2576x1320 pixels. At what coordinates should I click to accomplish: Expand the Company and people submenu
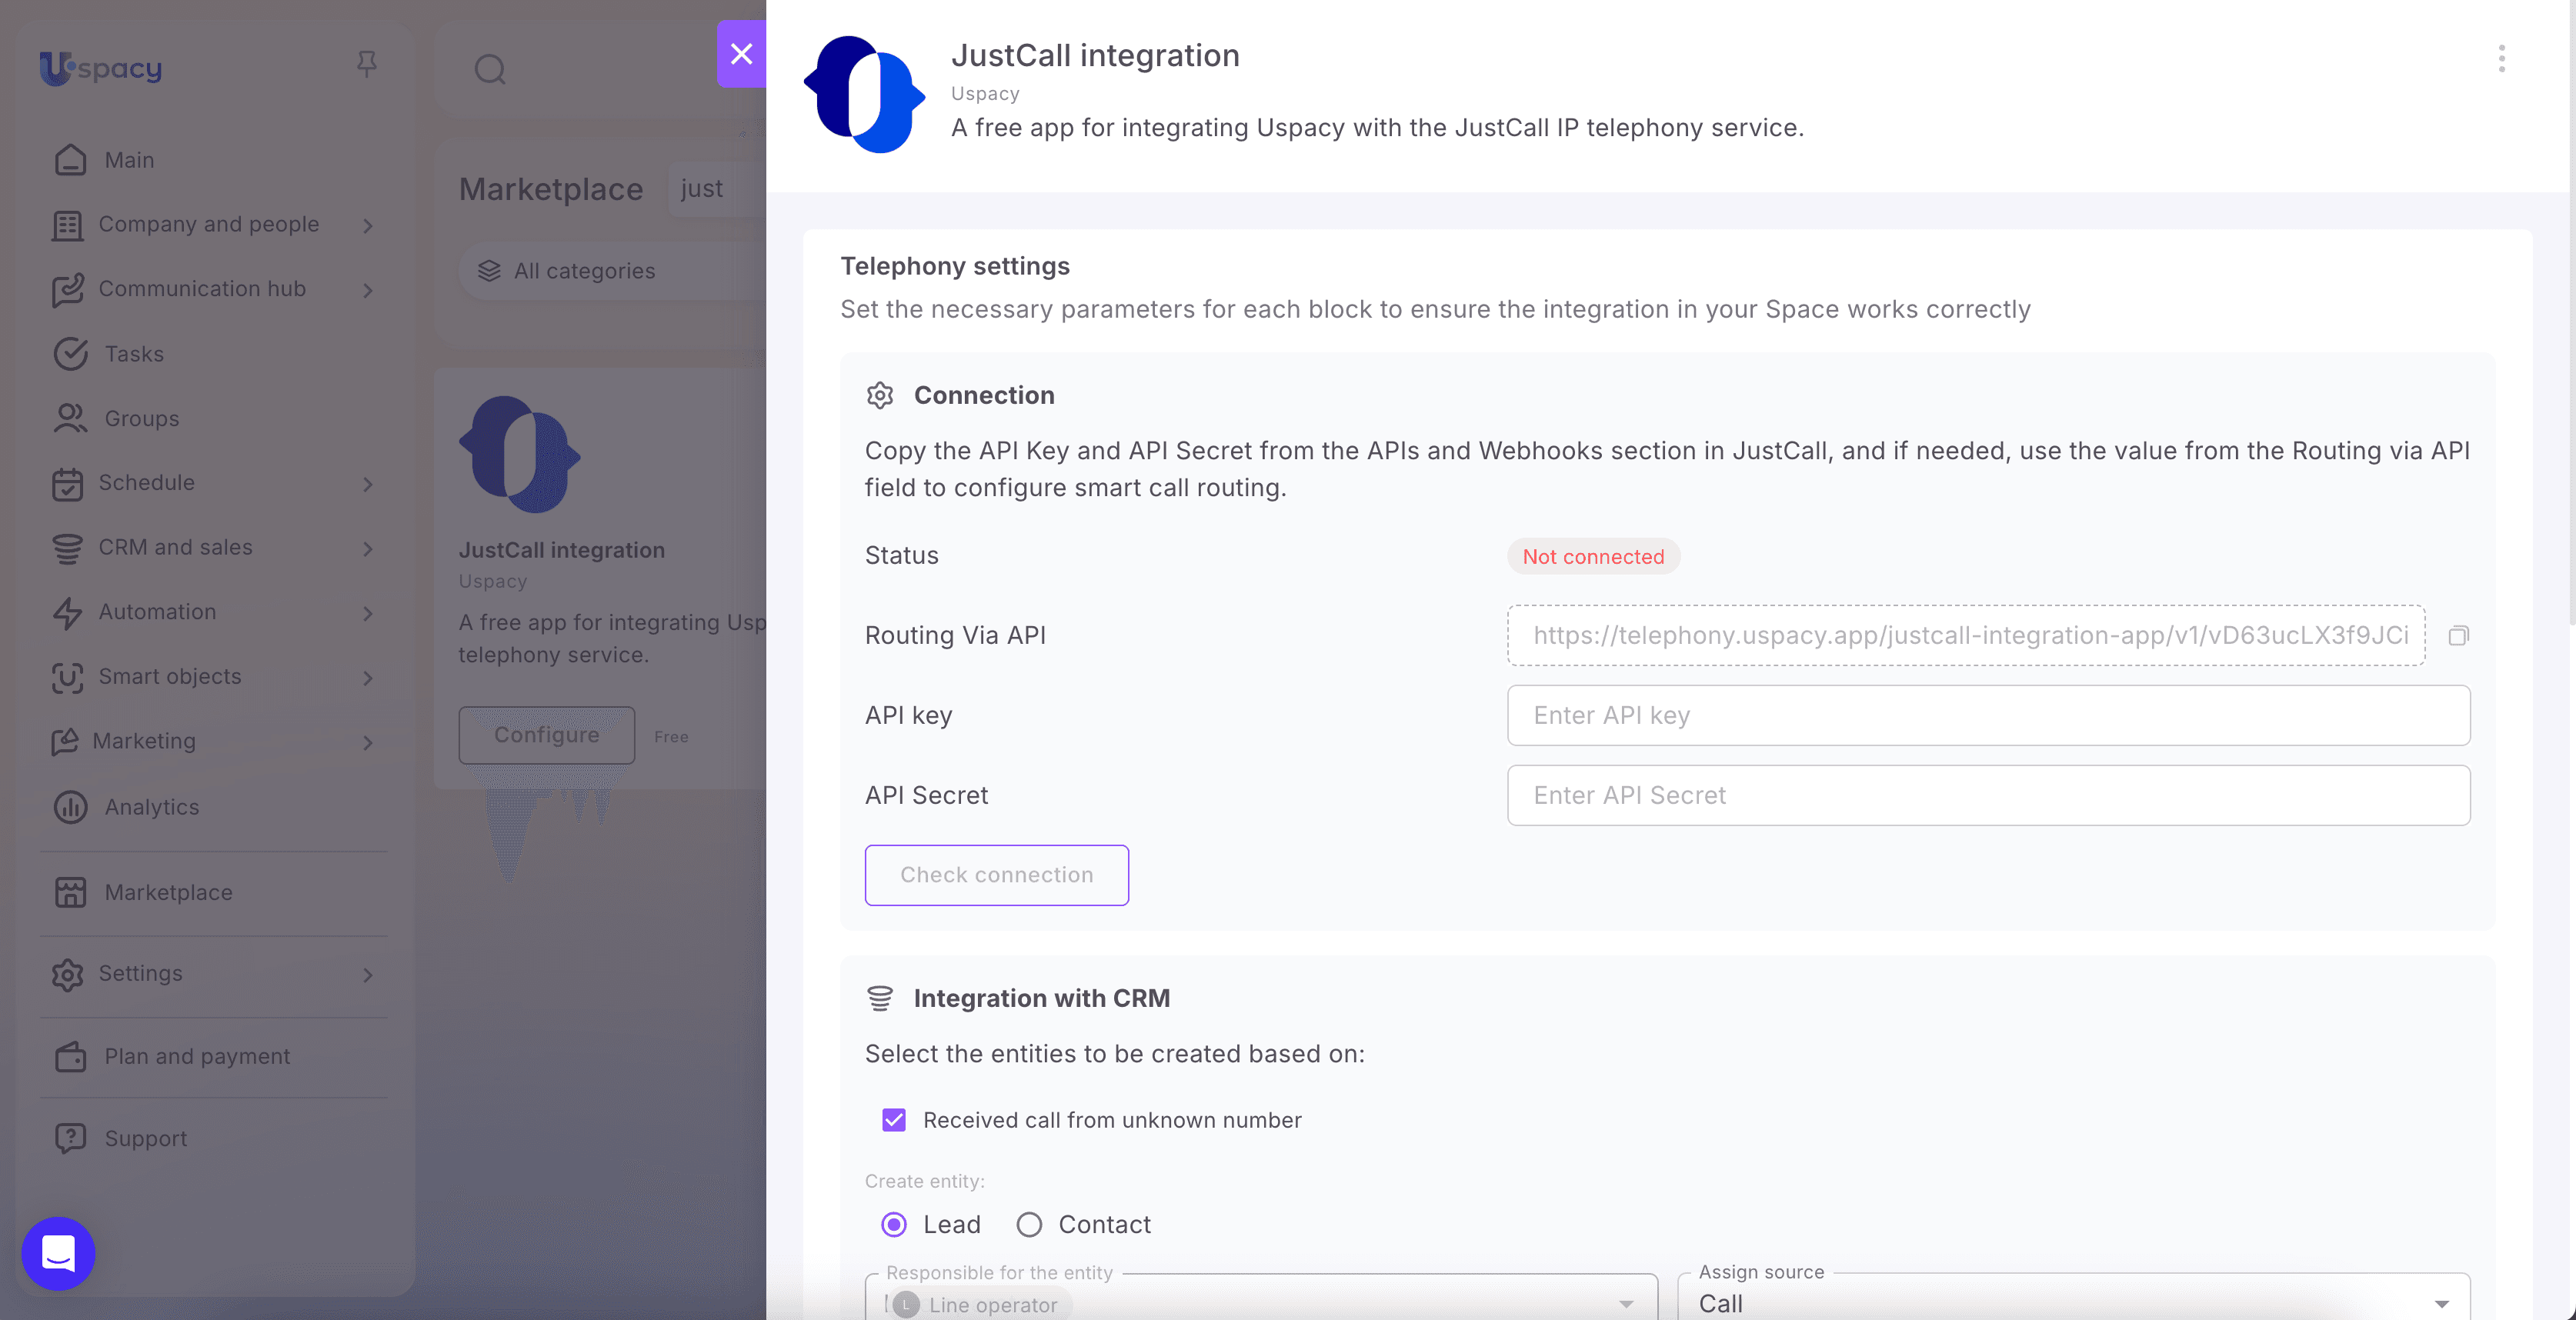point(368,226)
